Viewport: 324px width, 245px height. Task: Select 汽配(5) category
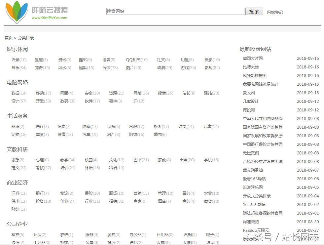pos(190,235)
